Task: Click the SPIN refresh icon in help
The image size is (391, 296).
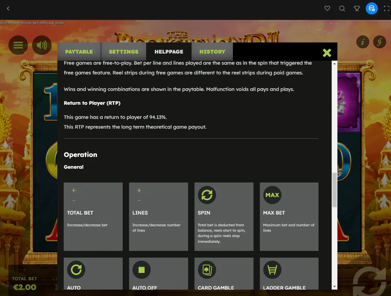Action: 207,195
